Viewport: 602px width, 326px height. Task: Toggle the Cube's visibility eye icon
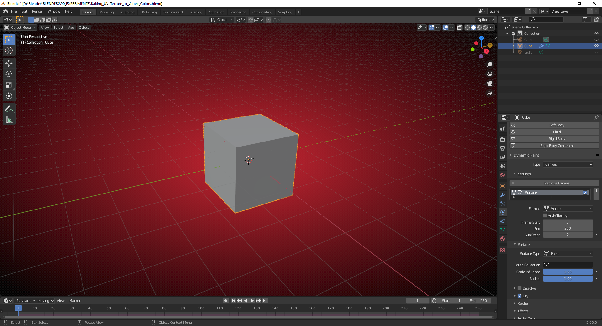(597, 46)
